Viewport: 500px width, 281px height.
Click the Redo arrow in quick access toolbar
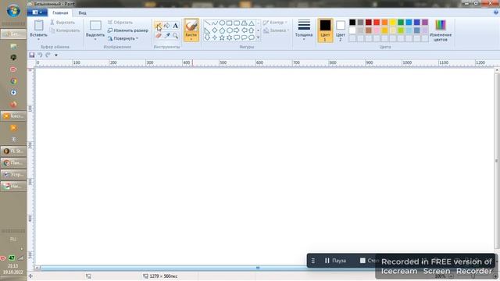tap(48, 55)
